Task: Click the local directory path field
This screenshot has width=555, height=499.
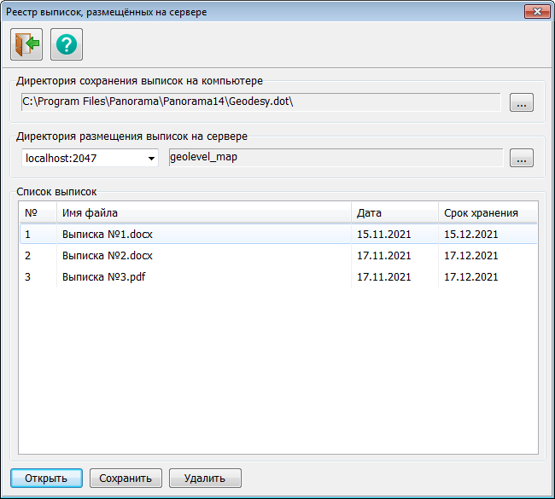Action: (x=260, y=102)
